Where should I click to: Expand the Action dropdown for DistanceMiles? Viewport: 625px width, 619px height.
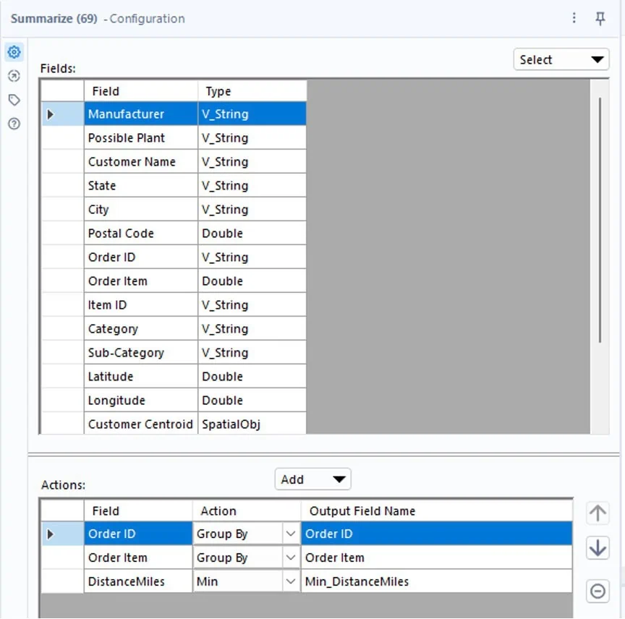coord(291,581)
